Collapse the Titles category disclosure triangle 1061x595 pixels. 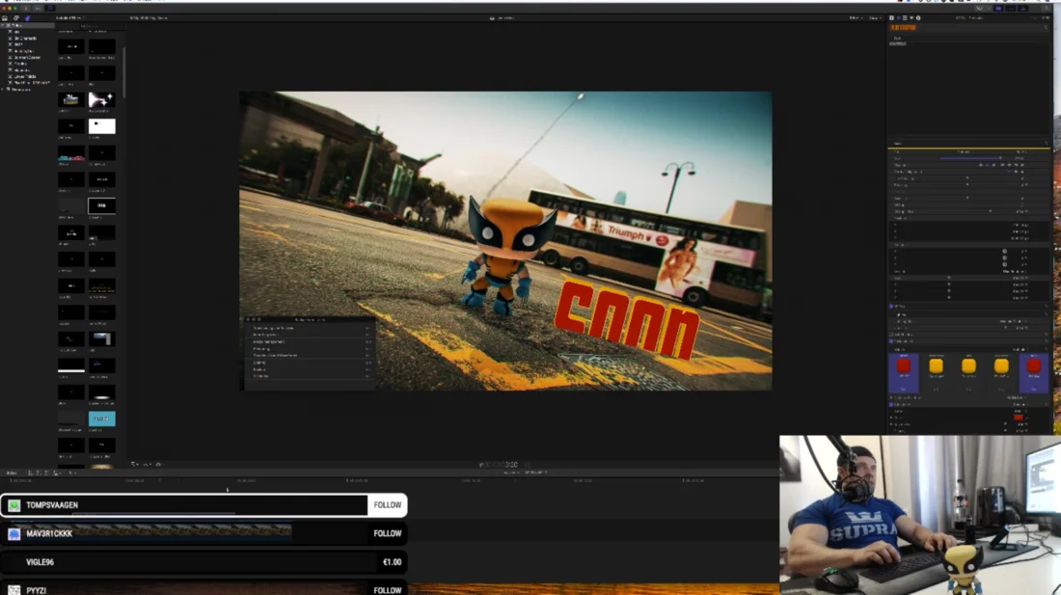[4, 25]
